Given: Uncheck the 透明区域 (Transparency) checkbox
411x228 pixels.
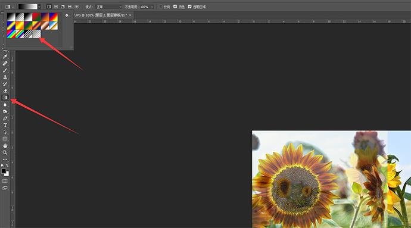Looking at the screenshot, I should tap(189, 7).
